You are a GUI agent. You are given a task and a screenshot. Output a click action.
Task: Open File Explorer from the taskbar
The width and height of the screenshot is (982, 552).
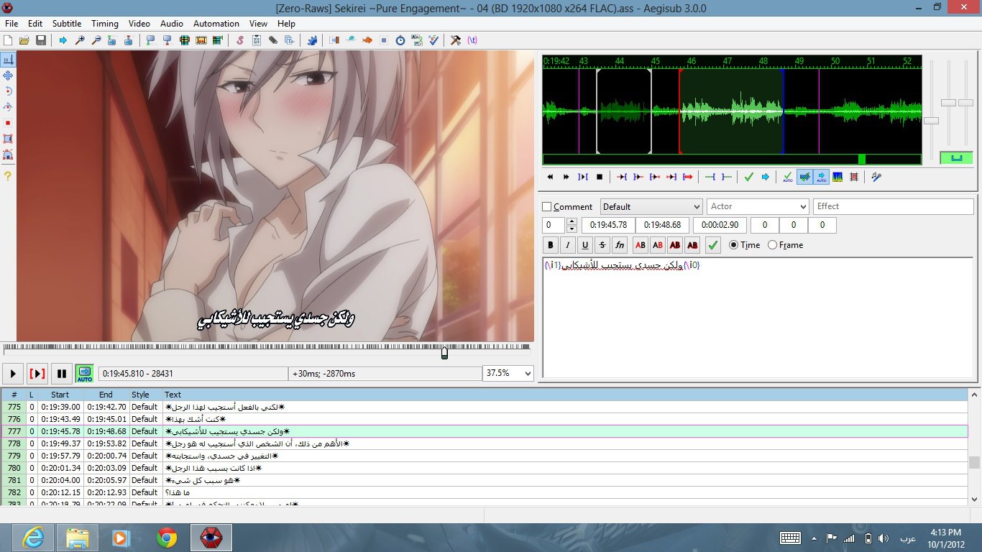click(x=78, y=537)
